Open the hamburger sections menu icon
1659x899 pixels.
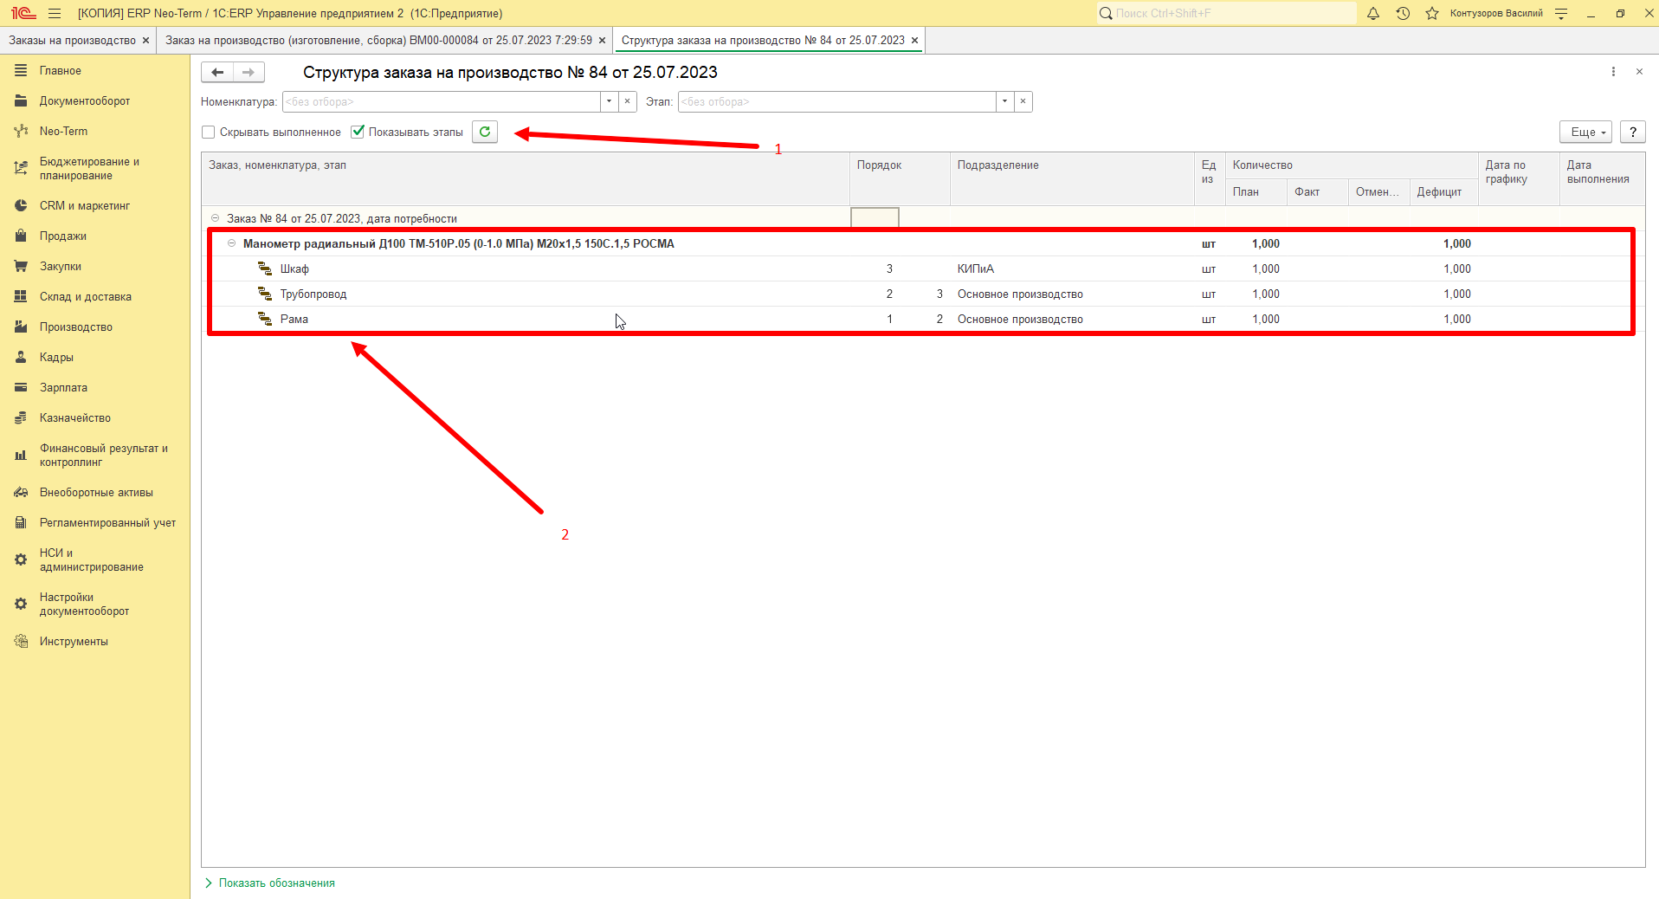55,13
